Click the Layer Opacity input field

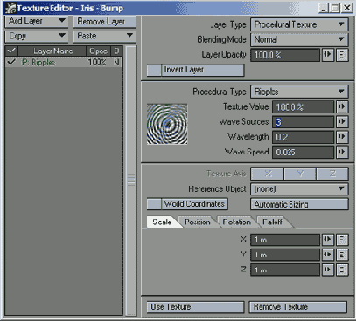[x=285, y=55]
